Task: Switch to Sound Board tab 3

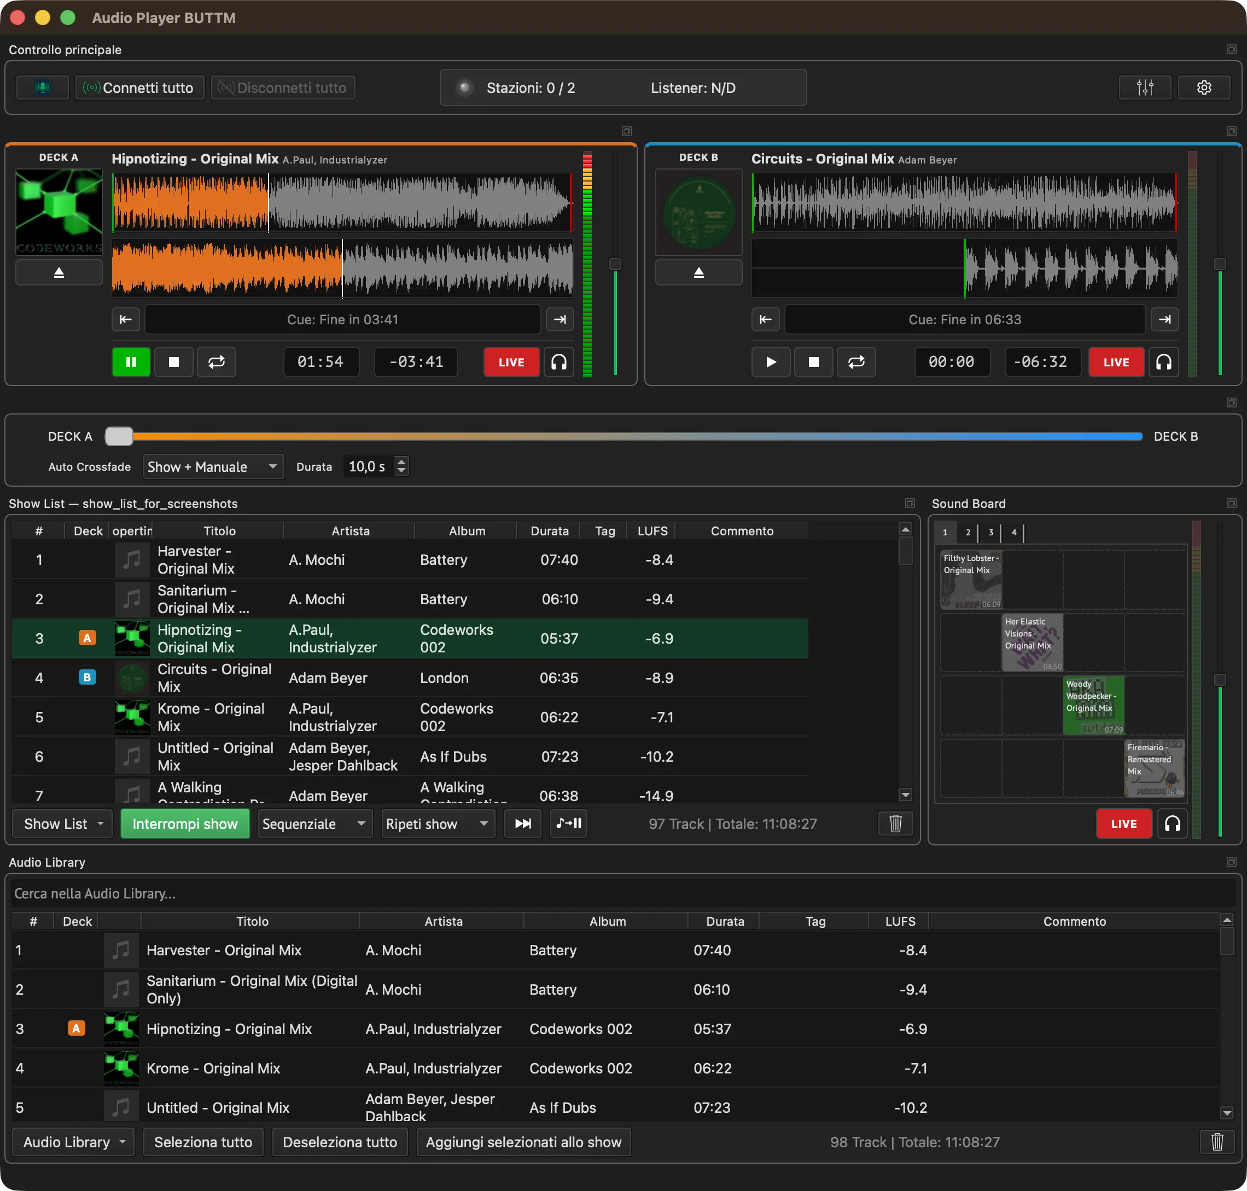Action: tap(990, 532)
